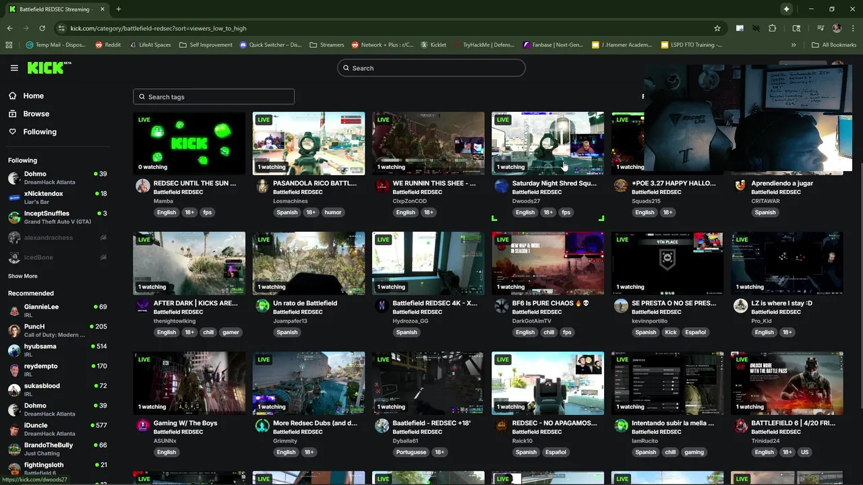Select the gamer tag under thenightowlking

click(231, 332)
